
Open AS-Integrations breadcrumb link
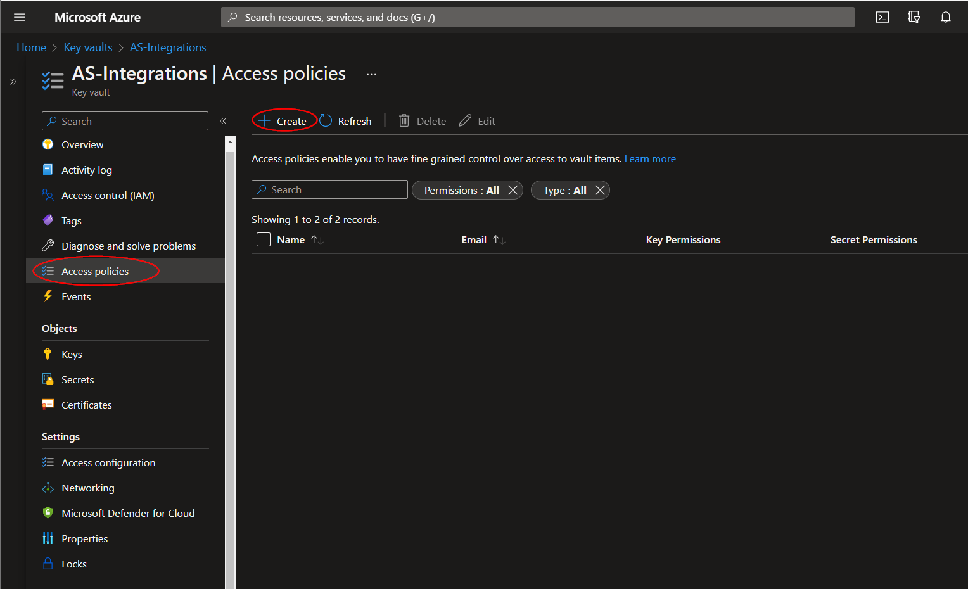[168, 47]
